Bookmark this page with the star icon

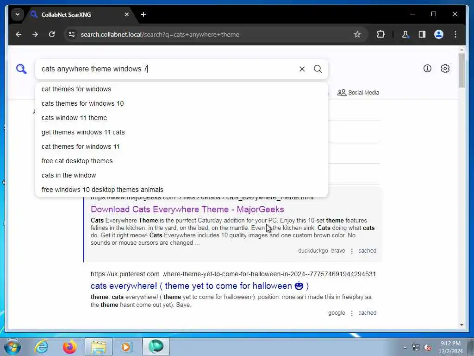pyautogui.click(x=357, y=34)
